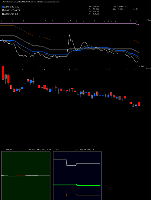Click the '<Tops' label at right edge
The image size is (151, 200).
point(148,20)
